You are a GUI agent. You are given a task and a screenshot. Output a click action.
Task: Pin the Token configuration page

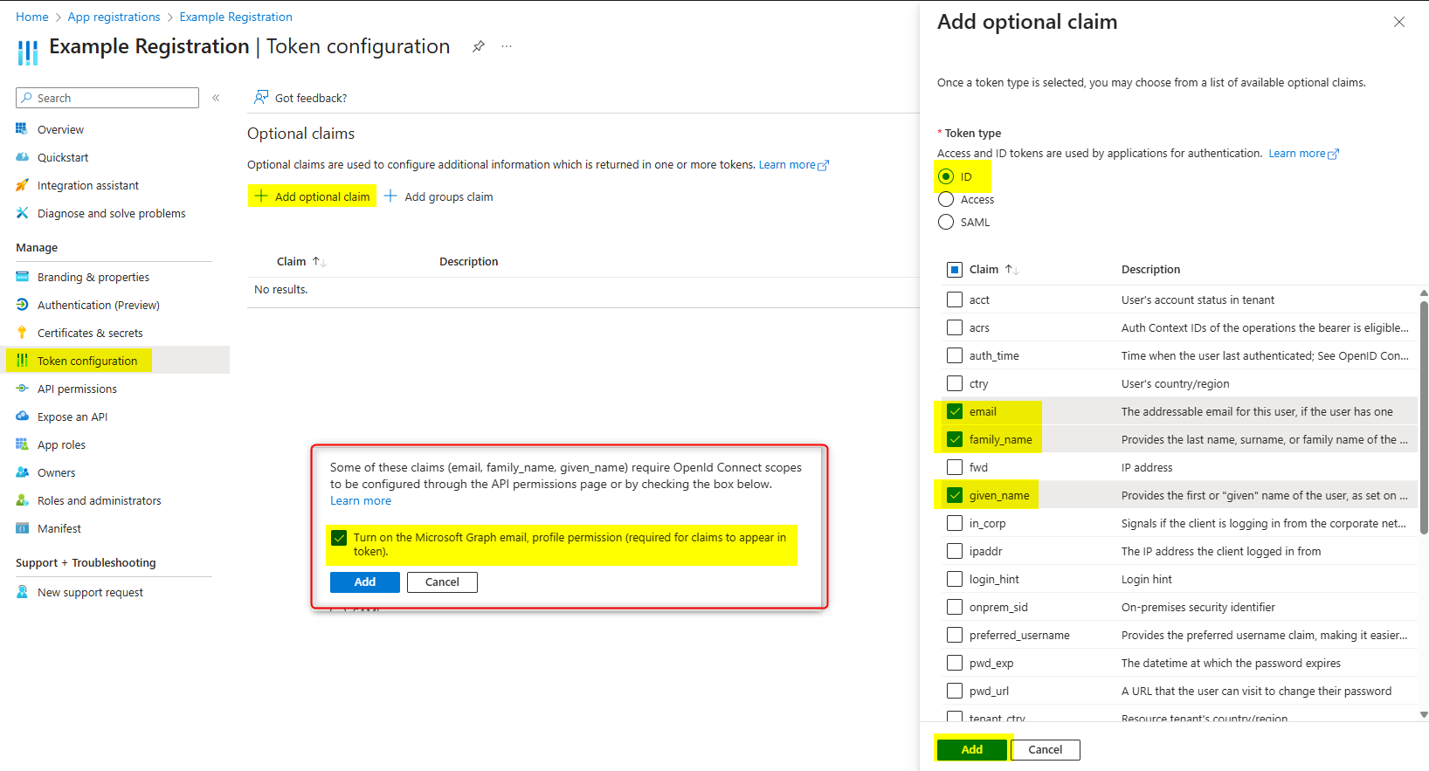coord(478,46)
